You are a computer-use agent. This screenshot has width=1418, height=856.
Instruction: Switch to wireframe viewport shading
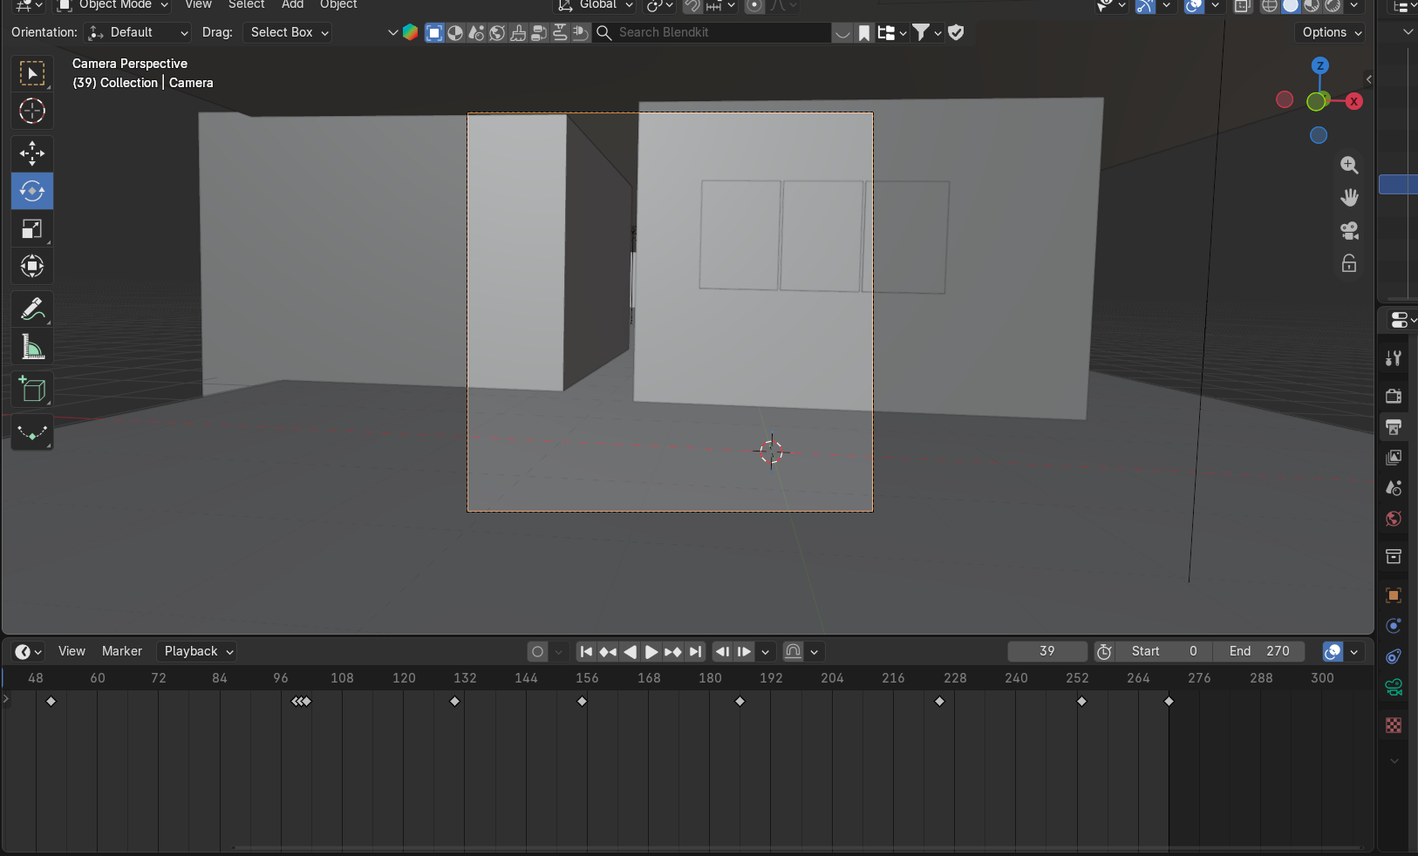coord(1270,5)
